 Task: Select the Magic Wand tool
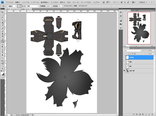tap(3, 20)
